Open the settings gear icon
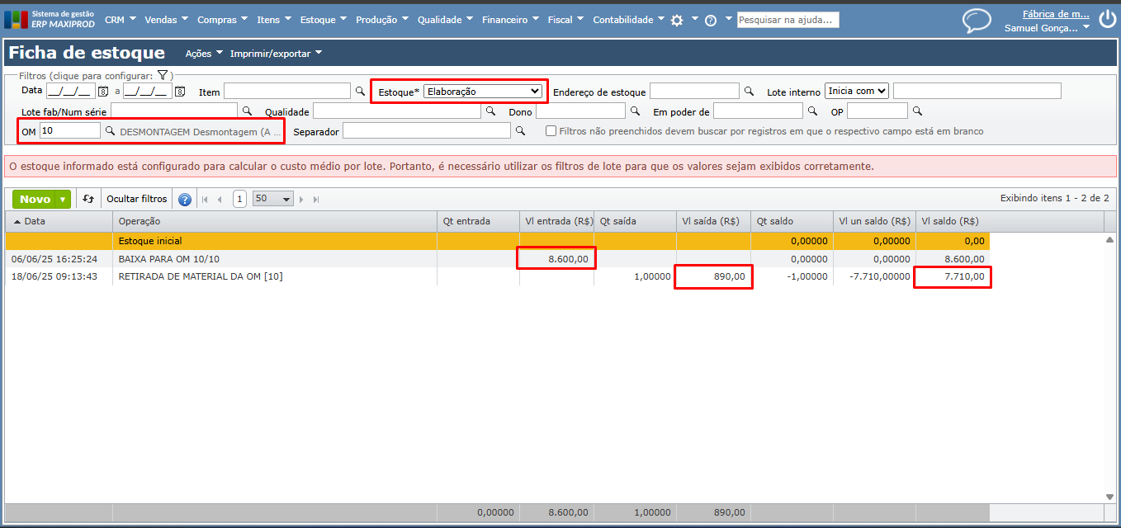Viewport: 1121px width, 528px height. point(677,20)
